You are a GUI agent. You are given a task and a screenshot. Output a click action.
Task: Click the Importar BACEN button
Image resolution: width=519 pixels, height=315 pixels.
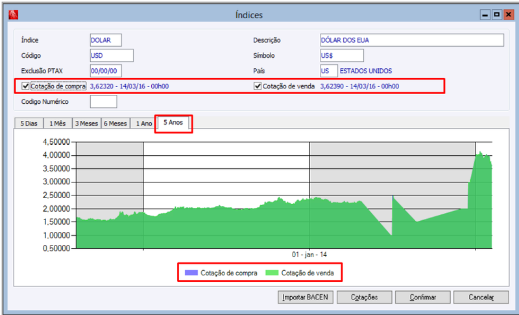click(305, 297)
